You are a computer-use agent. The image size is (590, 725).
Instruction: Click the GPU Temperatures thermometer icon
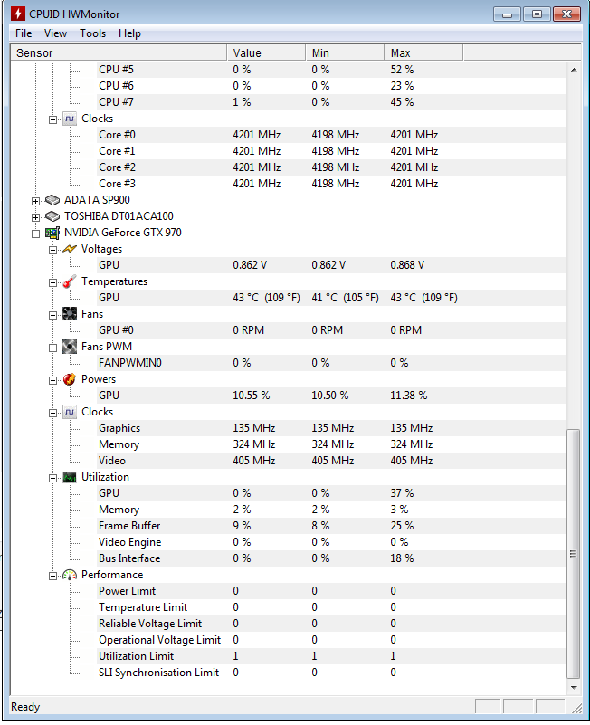click(x=70, y=281)
